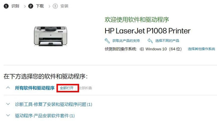Open 诊断工具-修复了安装和驱动程序问题 (1) item
Viewport: 217px width, 124px height.
(x=54, y=104)
